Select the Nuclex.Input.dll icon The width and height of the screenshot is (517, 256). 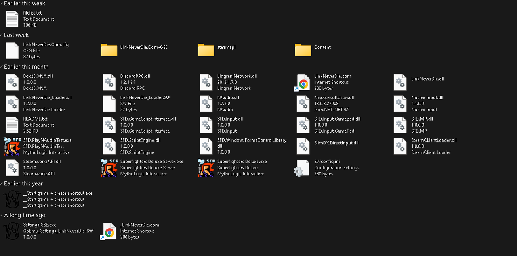click(400, 104)
